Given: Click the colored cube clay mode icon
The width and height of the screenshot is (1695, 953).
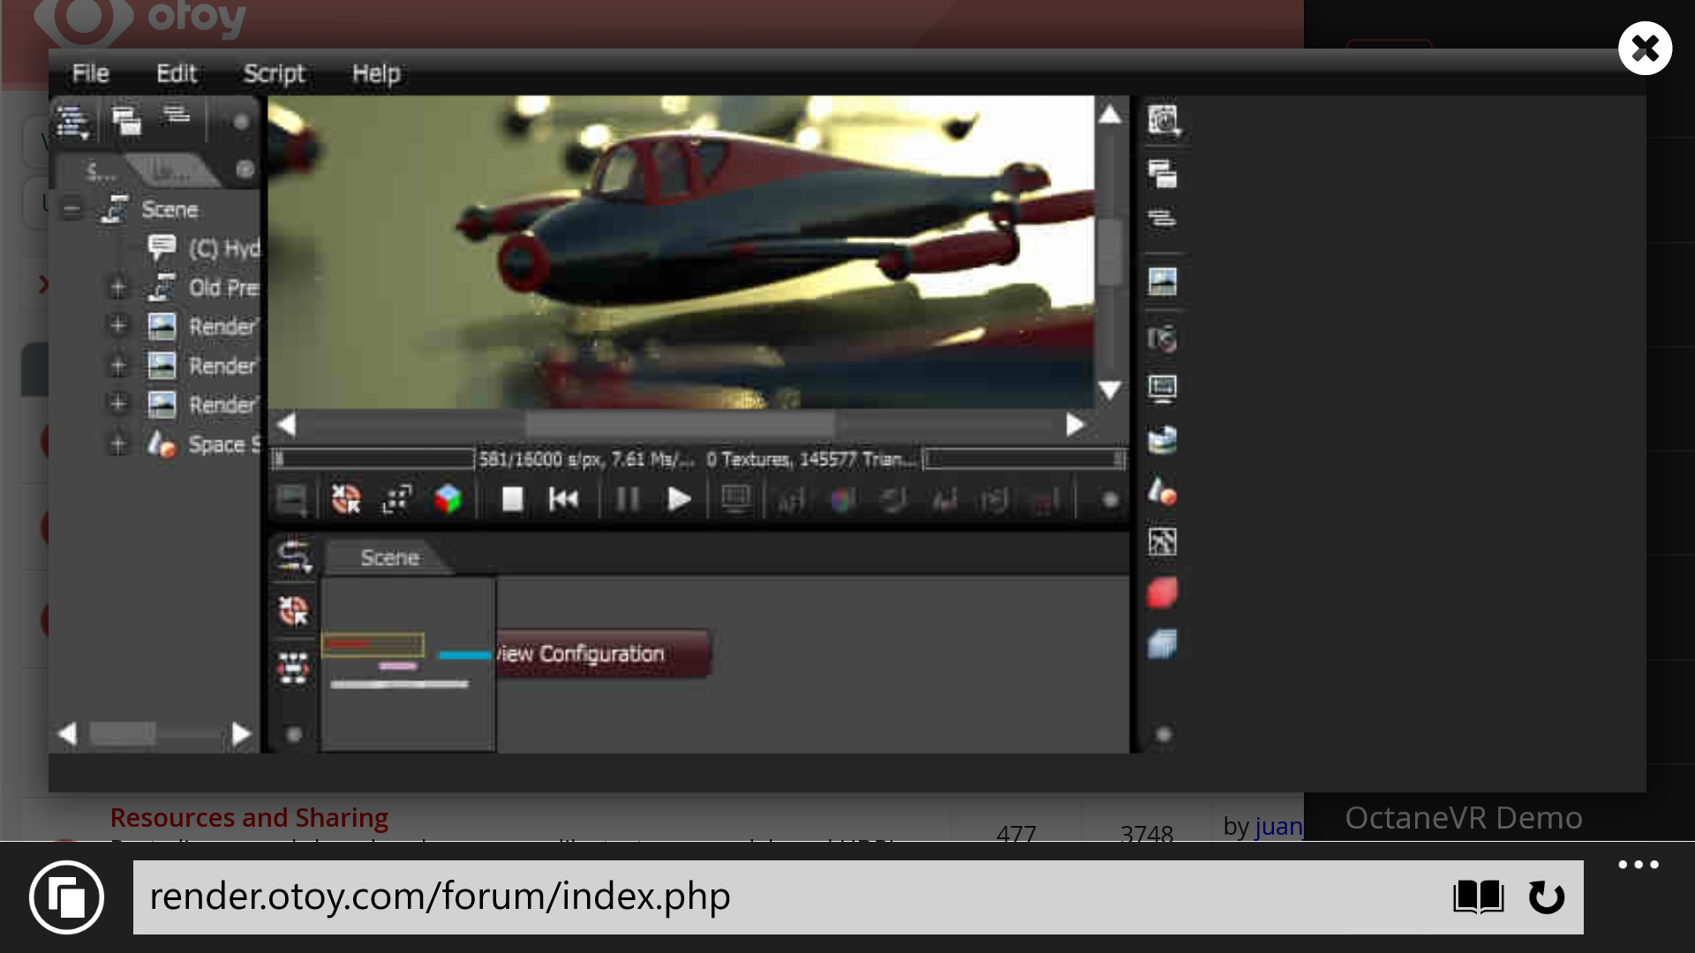Looking at the screenshot, I should [x=448, y=500].
